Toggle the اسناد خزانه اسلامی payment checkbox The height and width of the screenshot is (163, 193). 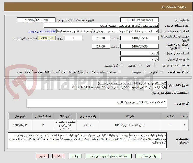pyautogui.click(x=119, y=71)
